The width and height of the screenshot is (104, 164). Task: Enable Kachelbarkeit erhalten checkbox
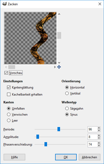(x=9, y=94)
